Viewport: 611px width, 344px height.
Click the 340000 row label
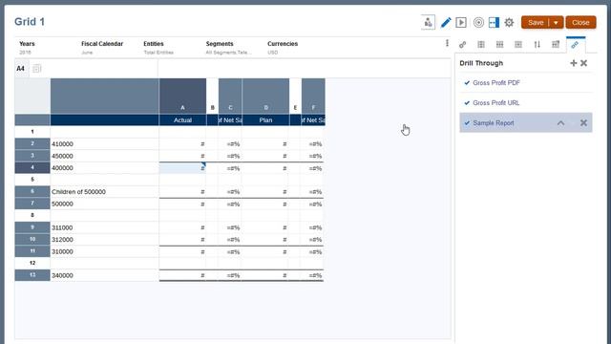tap(62, 275)
